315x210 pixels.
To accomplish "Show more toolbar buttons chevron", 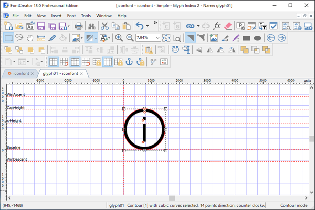I will (155, 23).
